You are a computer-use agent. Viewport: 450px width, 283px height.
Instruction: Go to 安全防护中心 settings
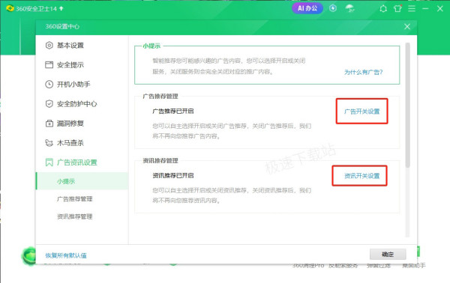pos(77,103)
